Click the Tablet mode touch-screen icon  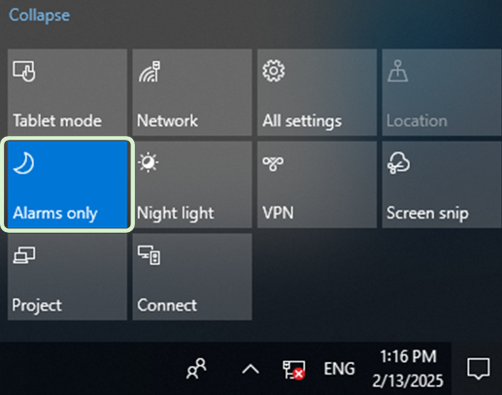[x=24, y=71]
